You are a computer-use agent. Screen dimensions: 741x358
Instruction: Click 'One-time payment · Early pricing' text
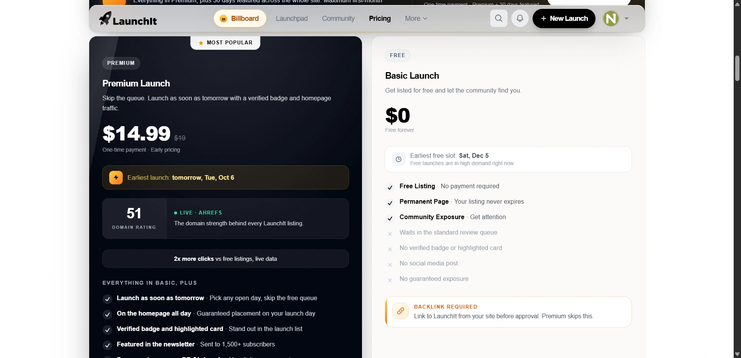(x=141, y=150)
